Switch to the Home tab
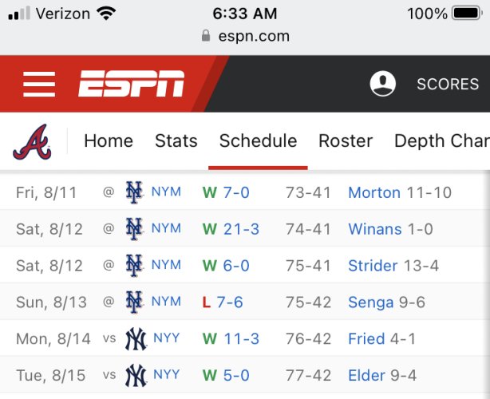490x399 pixels. 109,141
